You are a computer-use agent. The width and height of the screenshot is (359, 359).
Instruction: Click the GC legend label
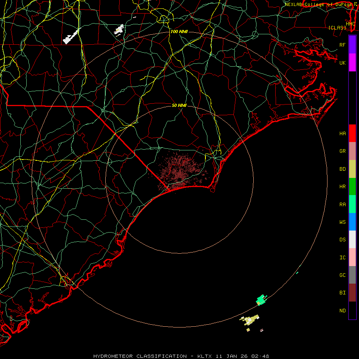pos(342,275)
